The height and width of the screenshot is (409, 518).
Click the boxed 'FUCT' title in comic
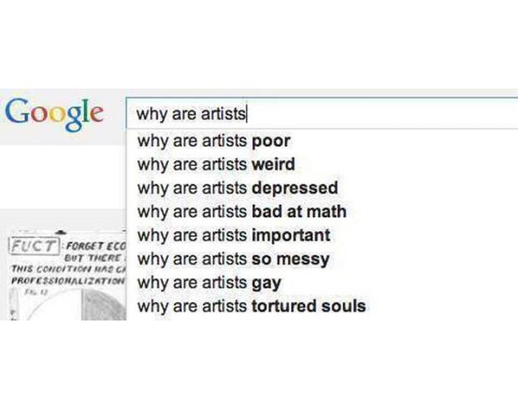tap(34, 245)
